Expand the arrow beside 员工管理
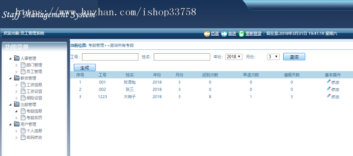353x156 pixels. tap(16, 72)
